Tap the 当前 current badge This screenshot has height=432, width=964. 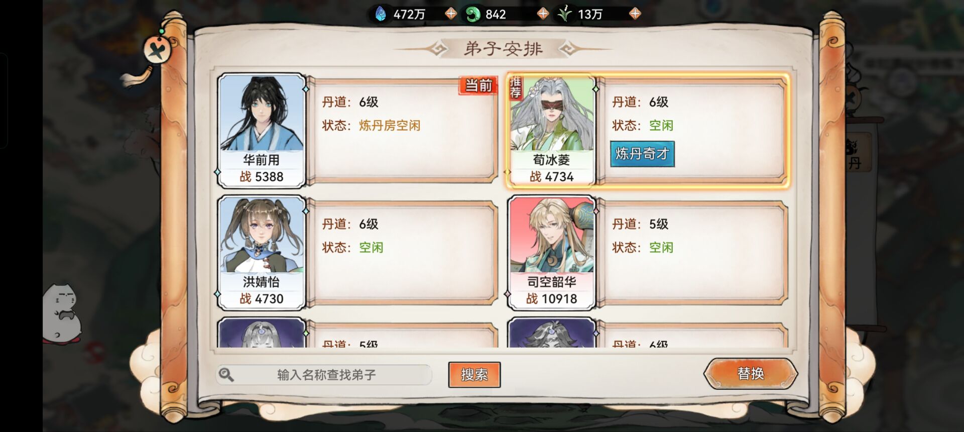tap(478, 85)
